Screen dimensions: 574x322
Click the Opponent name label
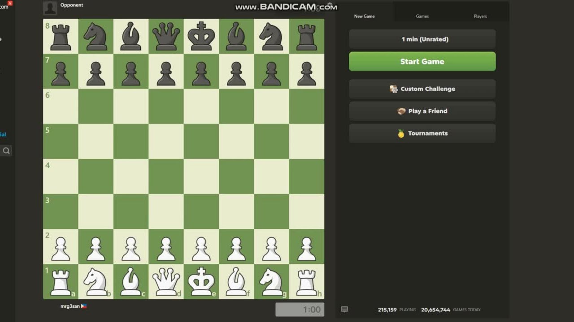72,5
